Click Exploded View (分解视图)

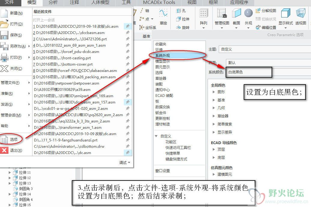coord(266,11)
